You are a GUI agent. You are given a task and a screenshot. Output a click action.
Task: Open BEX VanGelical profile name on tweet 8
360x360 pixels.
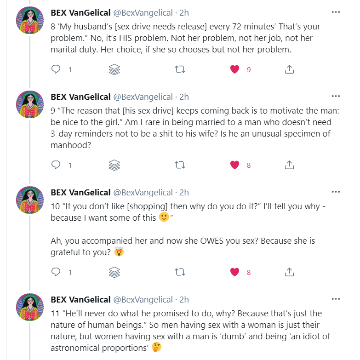tap(80, 12)
